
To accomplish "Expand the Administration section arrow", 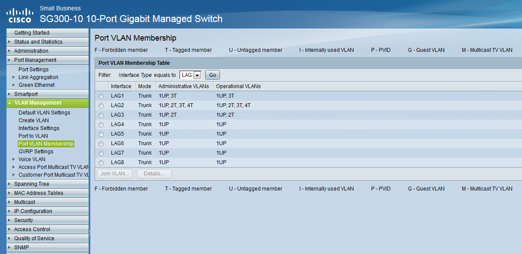I will (9, 51).
